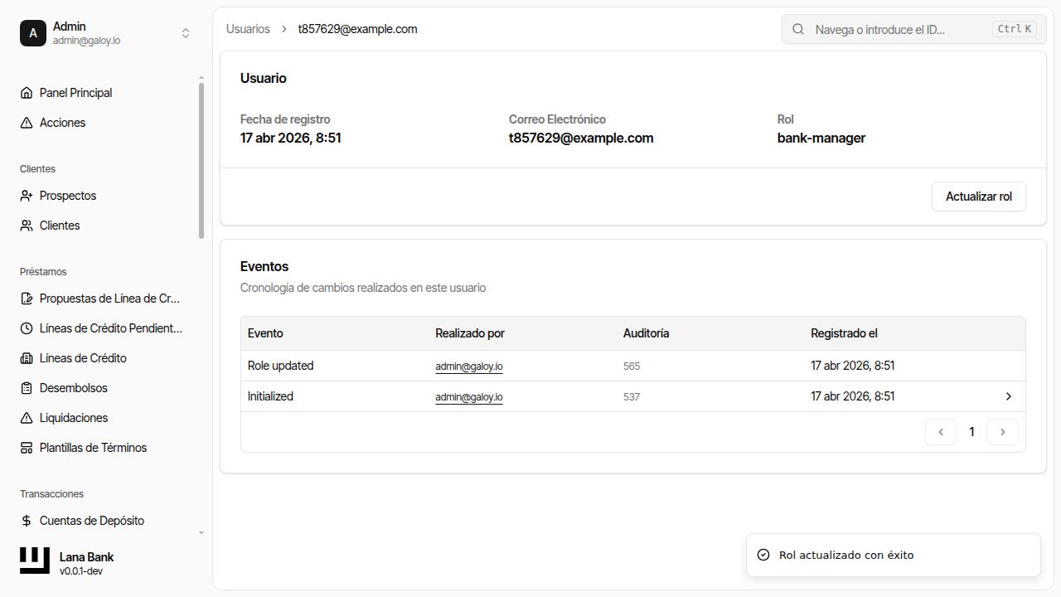This screenshot has height=597, width=1061.
Task: Click the search input field at top right
Action: (904, 29)
